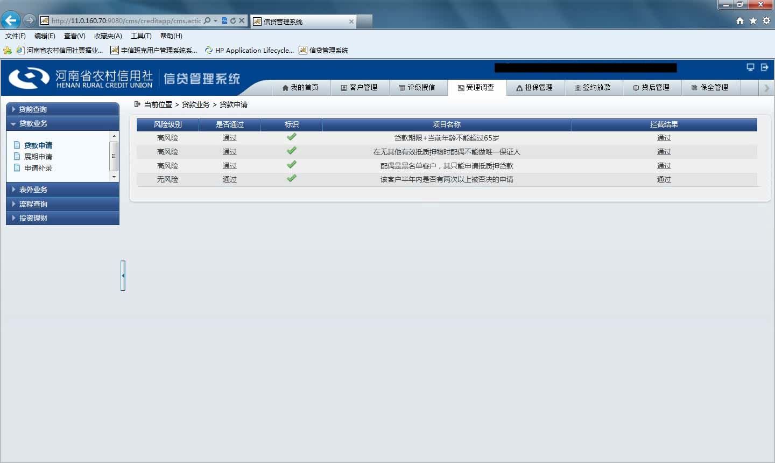
Task: Close the 信贷管理系统 browser tab
Action: (x=351, y=22)
